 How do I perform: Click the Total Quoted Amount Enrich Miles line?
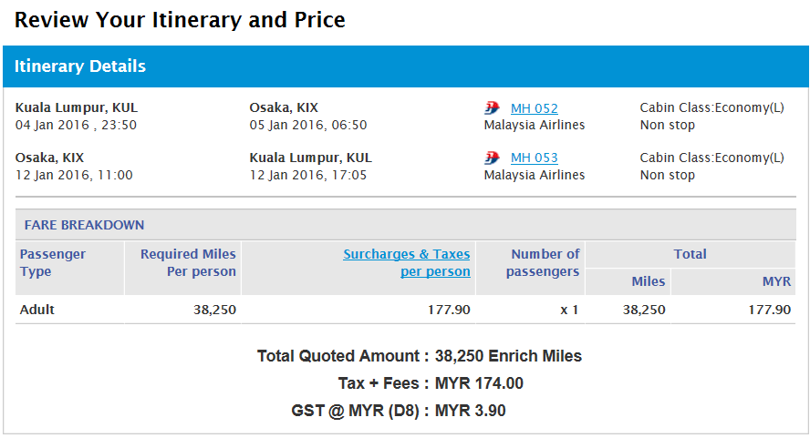point(420,356)
